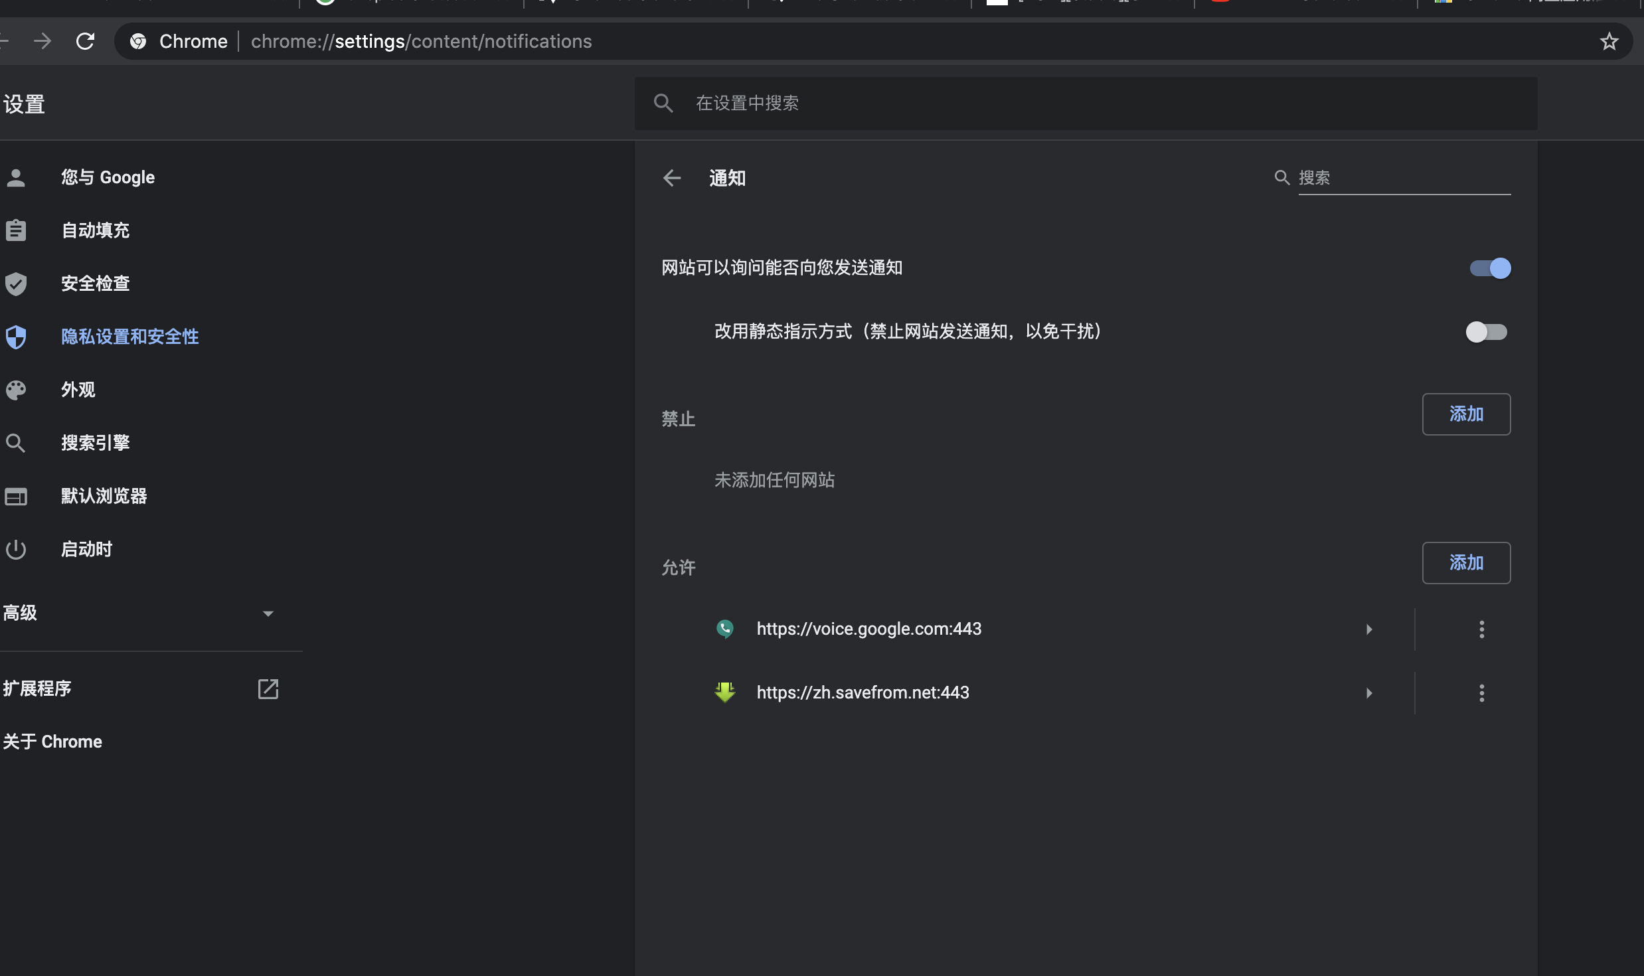Open the 关于 Chrome link

pyautogui.click(x=52, y=742)
